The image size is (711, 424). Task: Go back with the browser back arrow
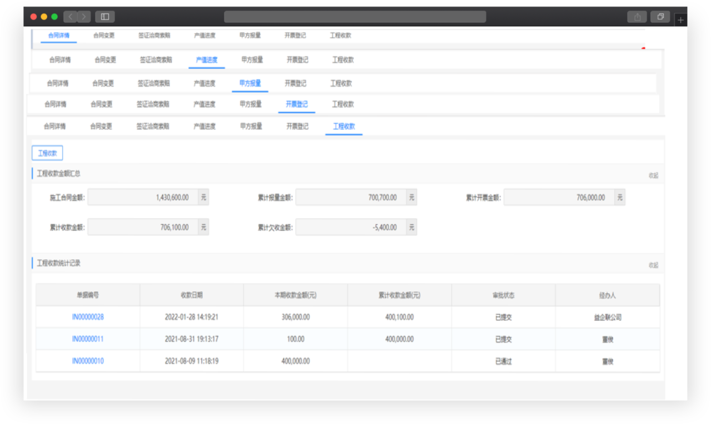pos(71,17)
